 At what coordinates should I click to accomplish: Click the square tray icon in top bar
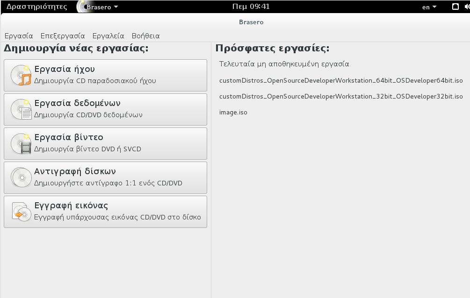coord(456,7)
